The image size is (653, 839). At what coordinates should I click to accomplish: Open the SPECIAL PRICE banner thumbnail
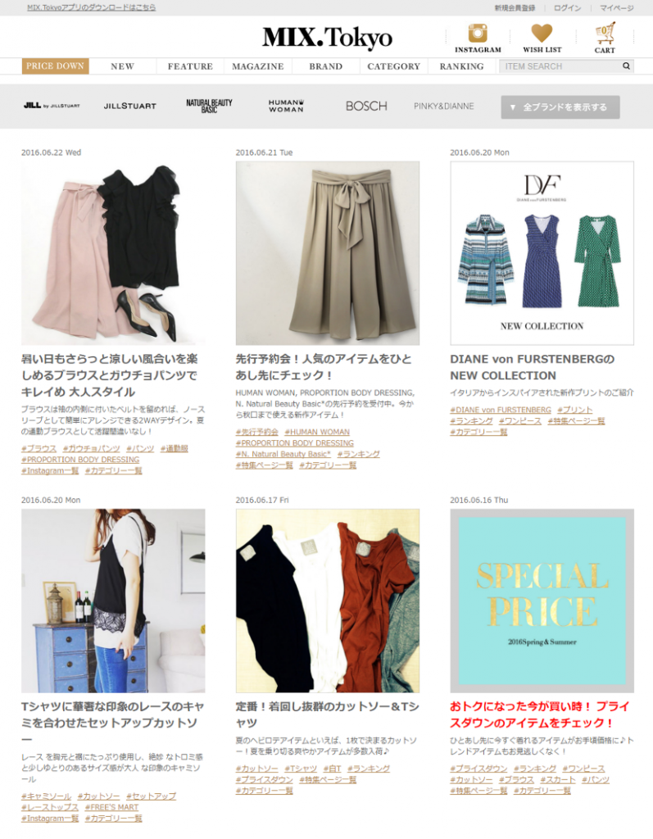542,601
